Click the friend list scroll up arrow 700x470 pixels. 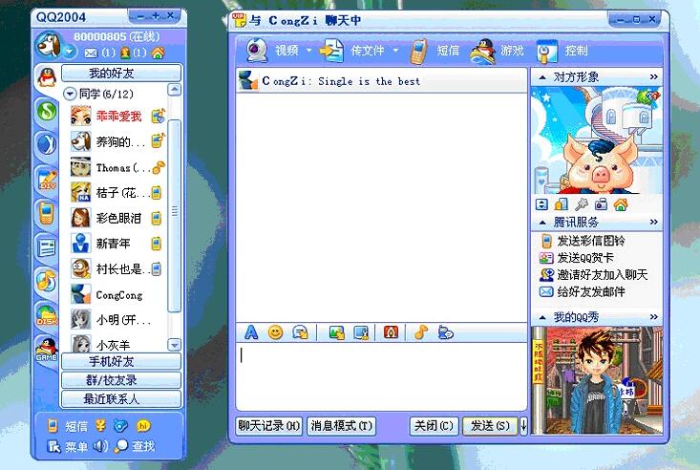[174, 90]
